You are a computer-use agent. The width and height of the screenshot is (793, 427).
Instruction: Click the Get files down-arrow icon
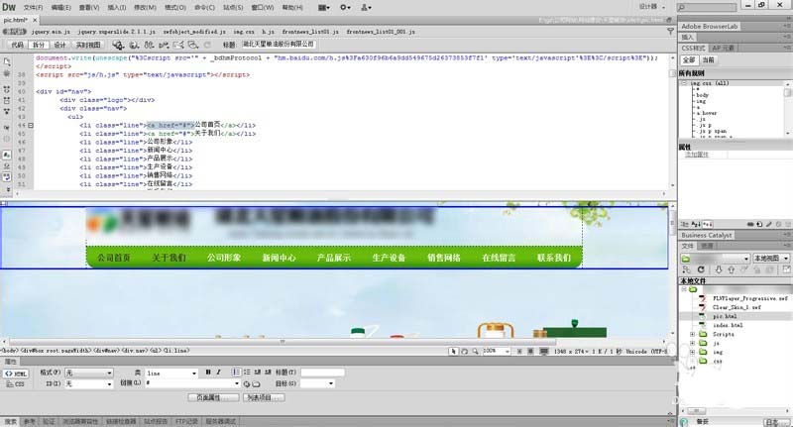(x=718, y=269)
